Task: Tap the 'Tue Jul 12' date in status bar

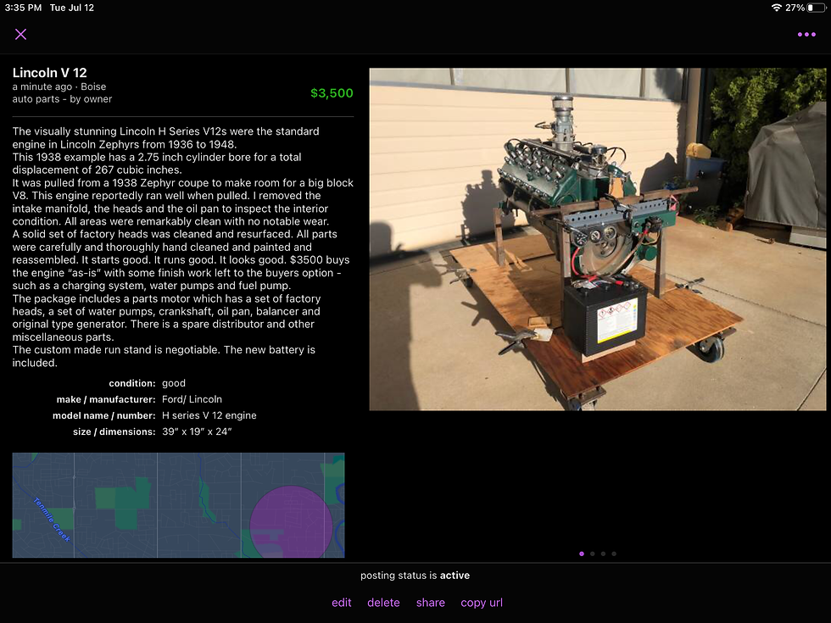Action: tap(72, 8)
